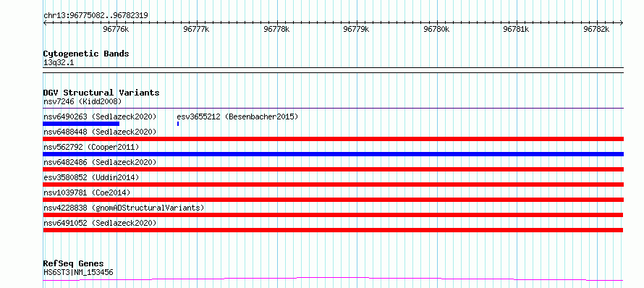Click the 96782k ruler tick label
644x288 pixels.
pos(596,29)
